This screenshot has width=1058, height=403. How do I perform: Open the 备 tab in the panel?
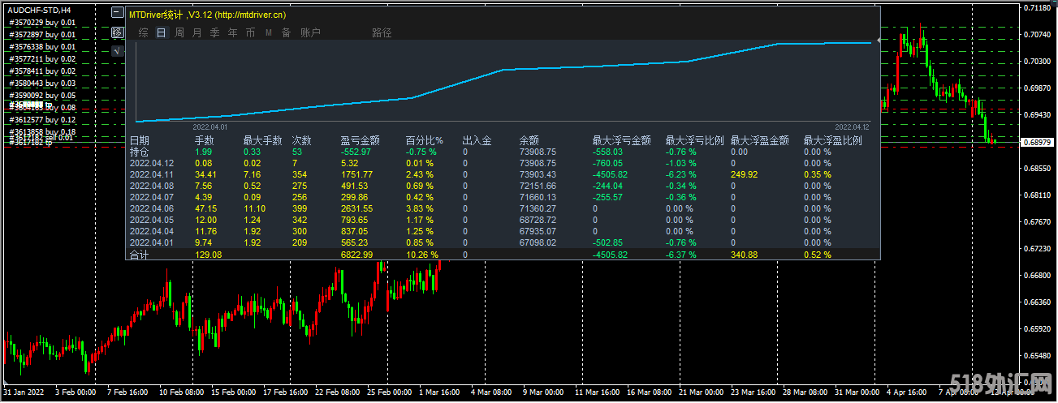pyautogui.click(x=286, y=33)
